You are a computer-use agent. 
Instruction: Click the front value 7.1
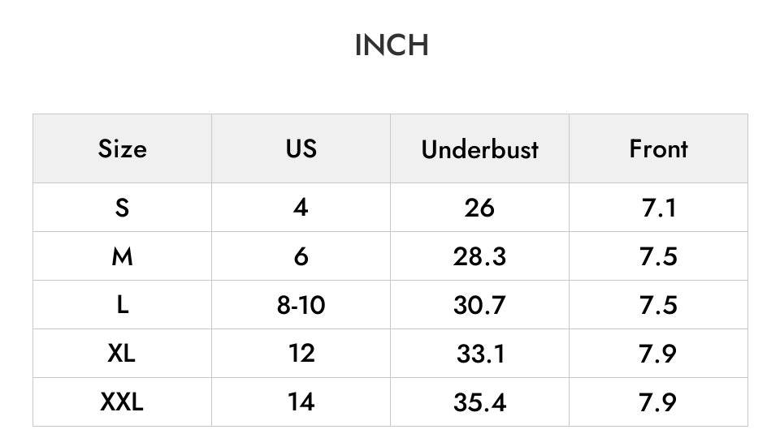click(x=659, y=207)
